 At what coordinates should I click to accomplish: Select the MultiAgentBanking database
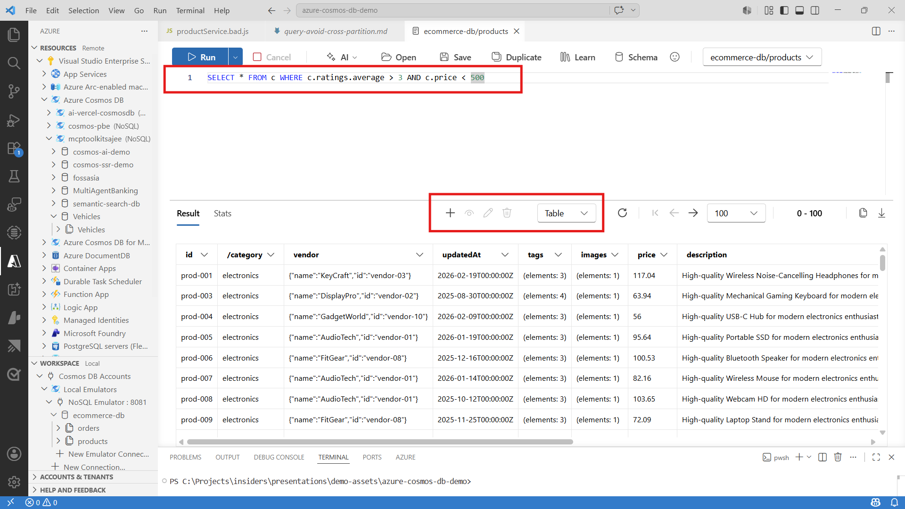click(105, 190)
